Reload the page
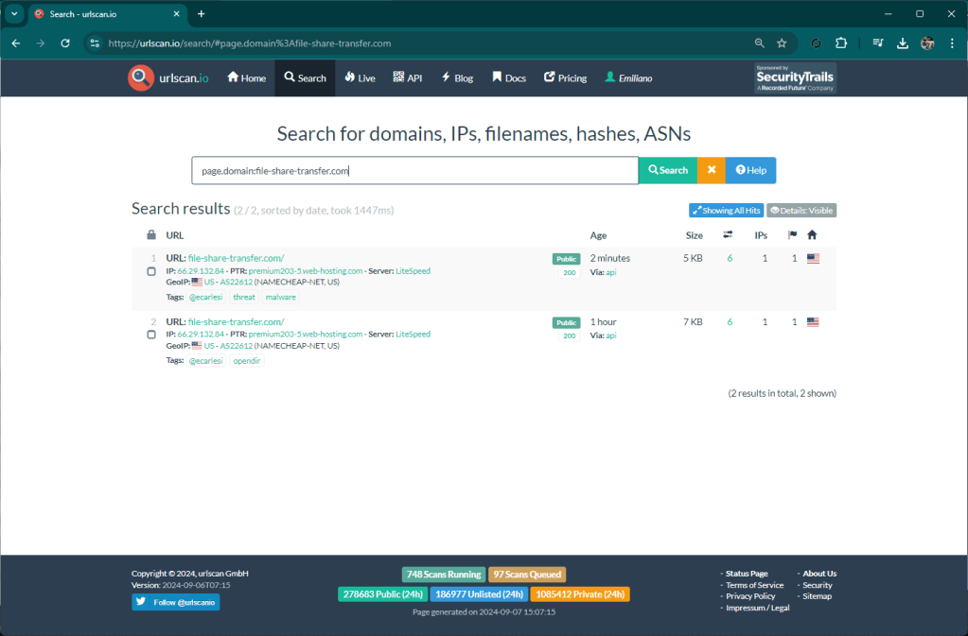The height and width of the screenshot is (636, 968). coord(65,43)
